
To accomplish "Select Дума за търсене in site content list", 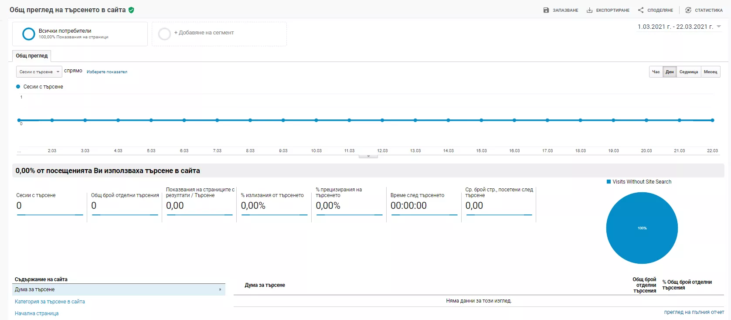I will 119,289.
